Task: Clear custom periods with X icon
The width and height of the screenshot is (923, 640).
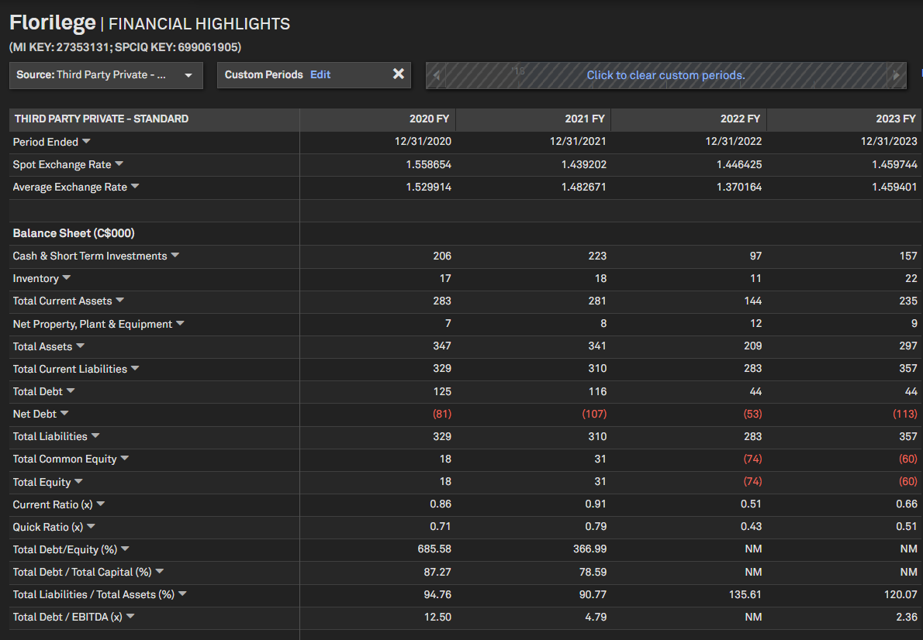Action: pyautogui.click(x=399, y=74)
